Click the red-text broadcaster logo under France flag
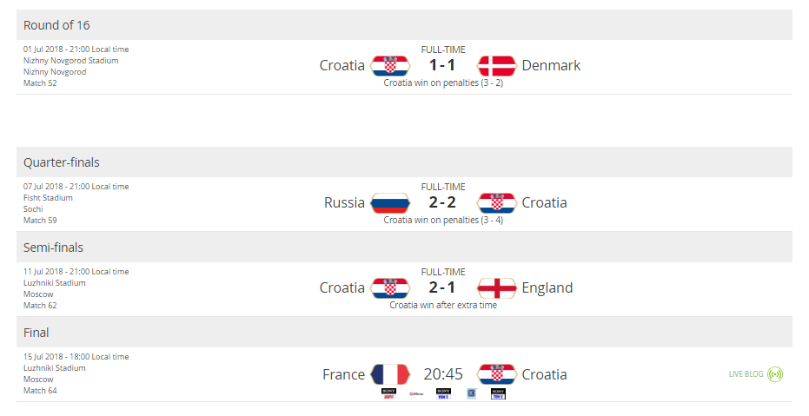The height and width of the screenshot is (416, 809). 416,393
